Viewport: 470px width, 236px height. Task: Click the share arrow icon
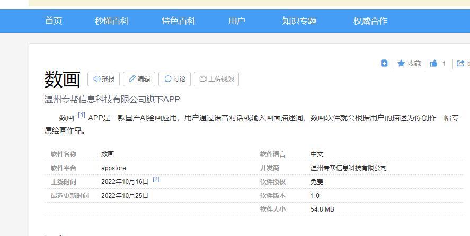460,63
